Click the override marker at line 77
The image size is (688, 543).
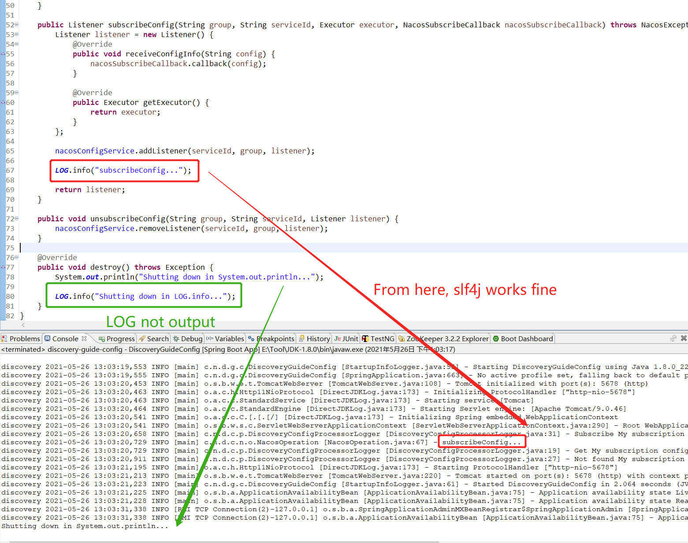click(x=3, y=267)
